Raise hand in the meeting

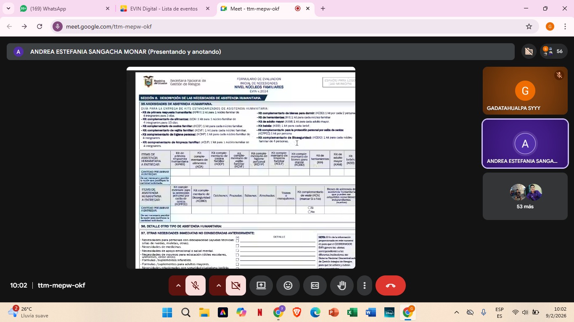pyautogui.click(x=342, y=285)
